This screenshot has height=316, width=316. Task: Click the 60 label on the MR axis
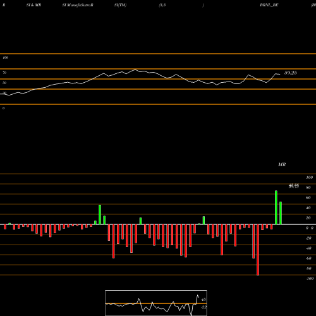coord(308,198)
